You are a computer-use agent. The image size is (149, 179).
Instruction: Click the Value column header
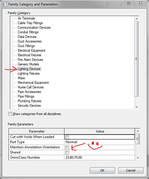coord(100,131)
